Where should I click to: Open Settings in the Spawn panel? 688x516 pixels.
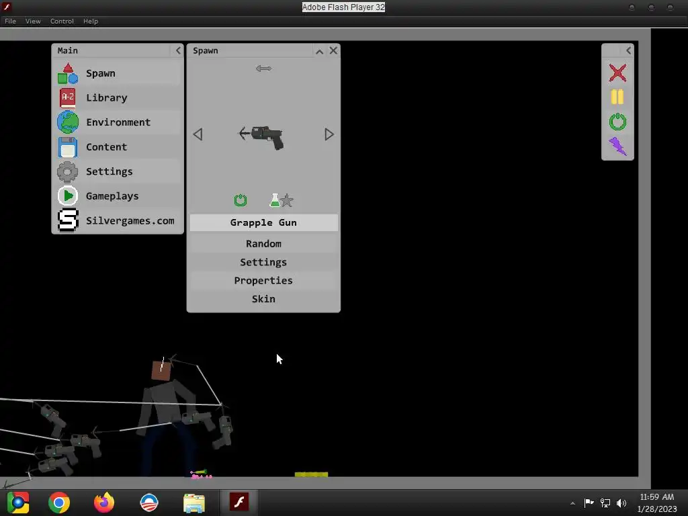pos(263,262)
